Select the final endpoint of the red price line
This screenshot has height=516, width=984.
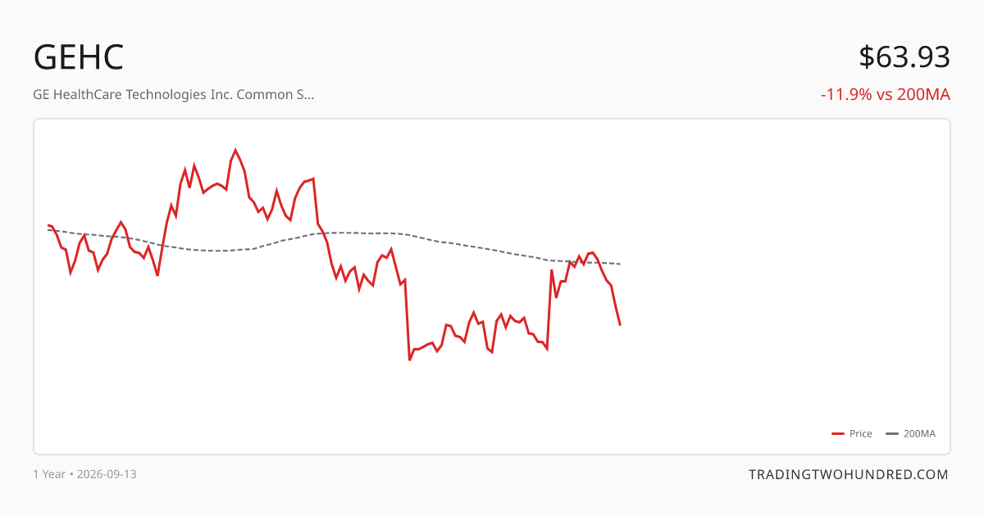(620, 325)
